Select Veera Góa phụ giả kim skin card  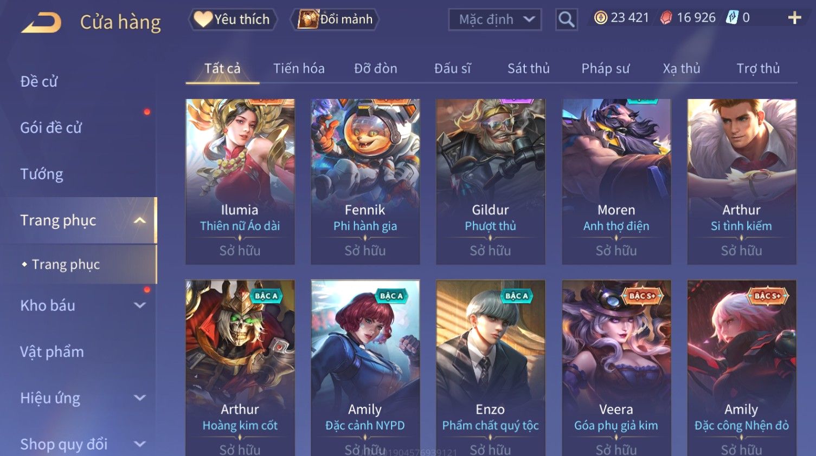616,368
